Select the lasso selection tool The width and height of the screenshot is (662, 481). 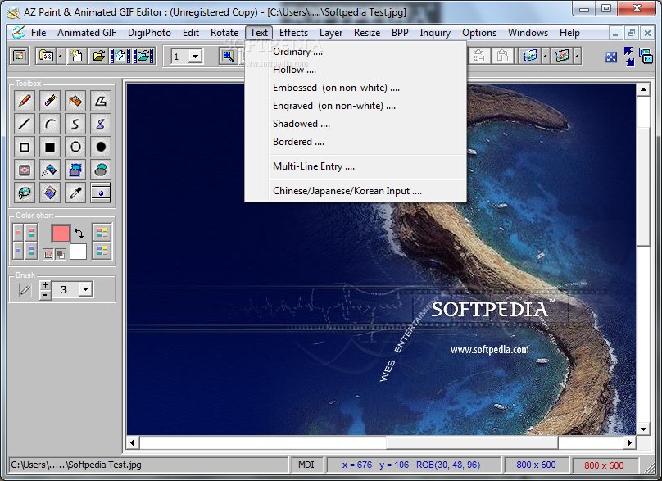click(x=25, y=193)
